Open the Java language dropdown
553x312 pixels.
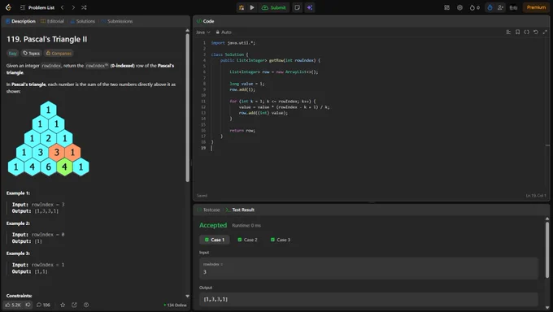point(203,32)
